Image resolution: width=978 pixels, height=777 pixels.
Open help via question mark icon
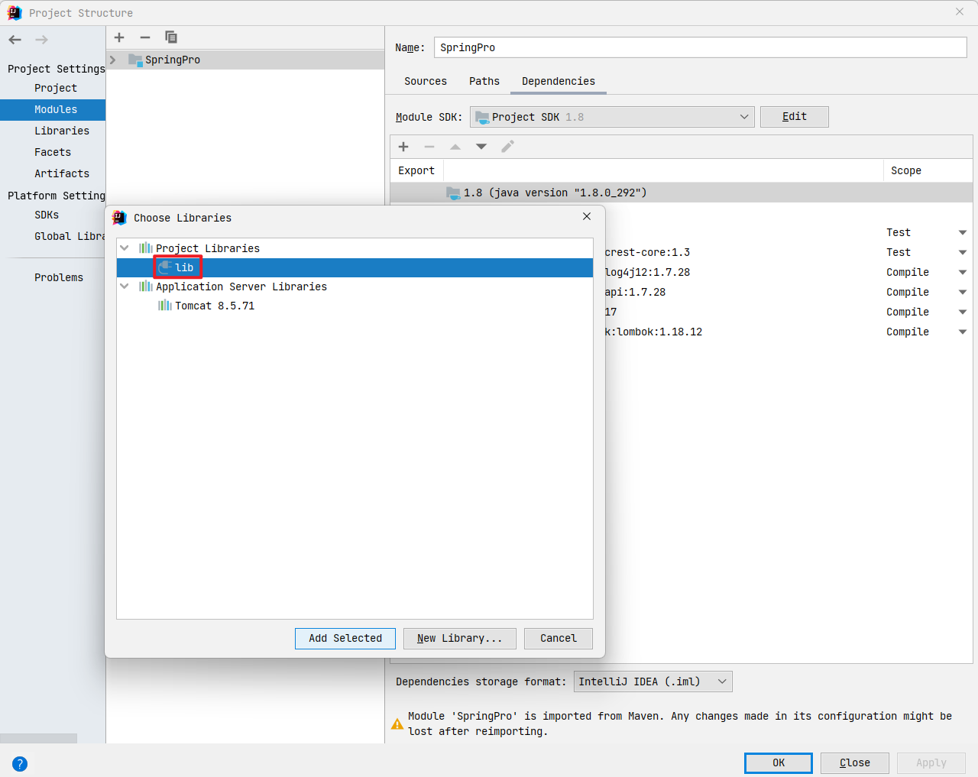tap(20, 763)
